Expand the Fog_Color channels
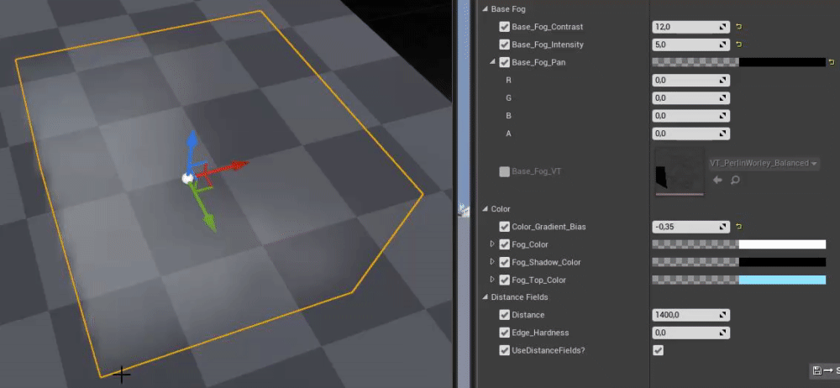This screenshot has width=840, height=388. tap(492, 244)
